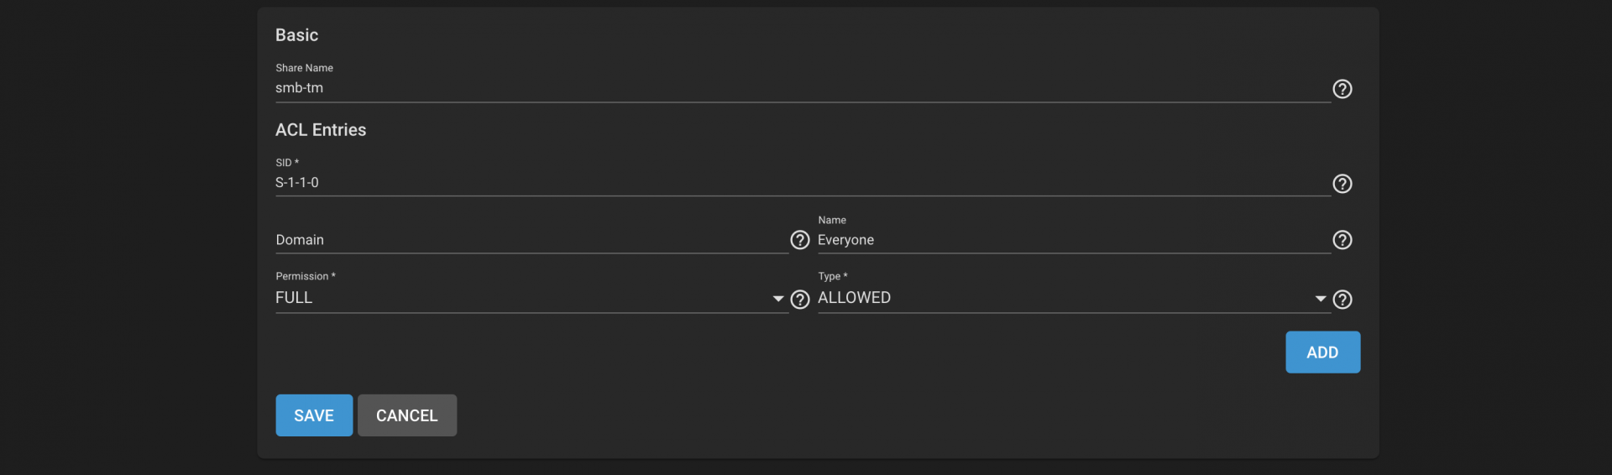The image size is (1612, 475).
Task: Focus the empty Domain input
Action: click(531, 240)
